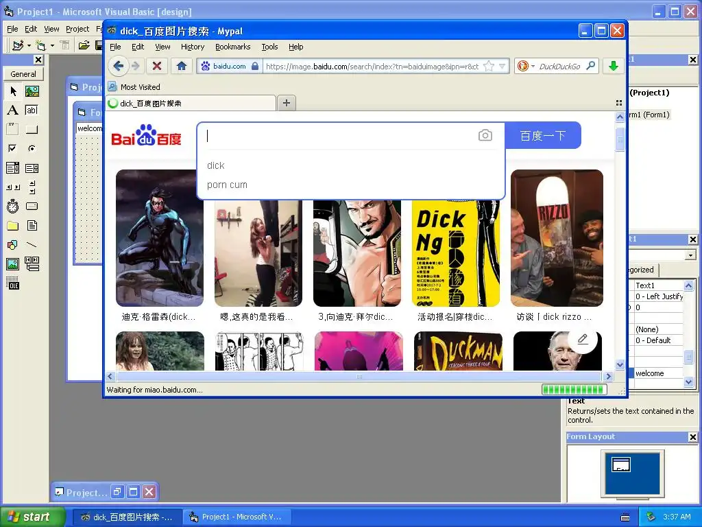The width and height of the screenshot is (702, 527).
Task: Click the welcome Text property value cell
Action: point(659,373)
